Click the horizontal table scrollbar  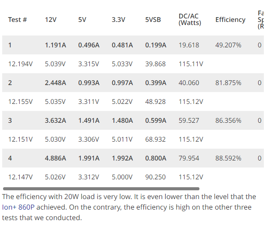[x=101, y=189]
